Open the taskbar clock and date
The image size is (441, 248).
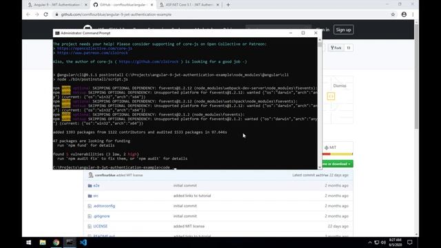395,242
